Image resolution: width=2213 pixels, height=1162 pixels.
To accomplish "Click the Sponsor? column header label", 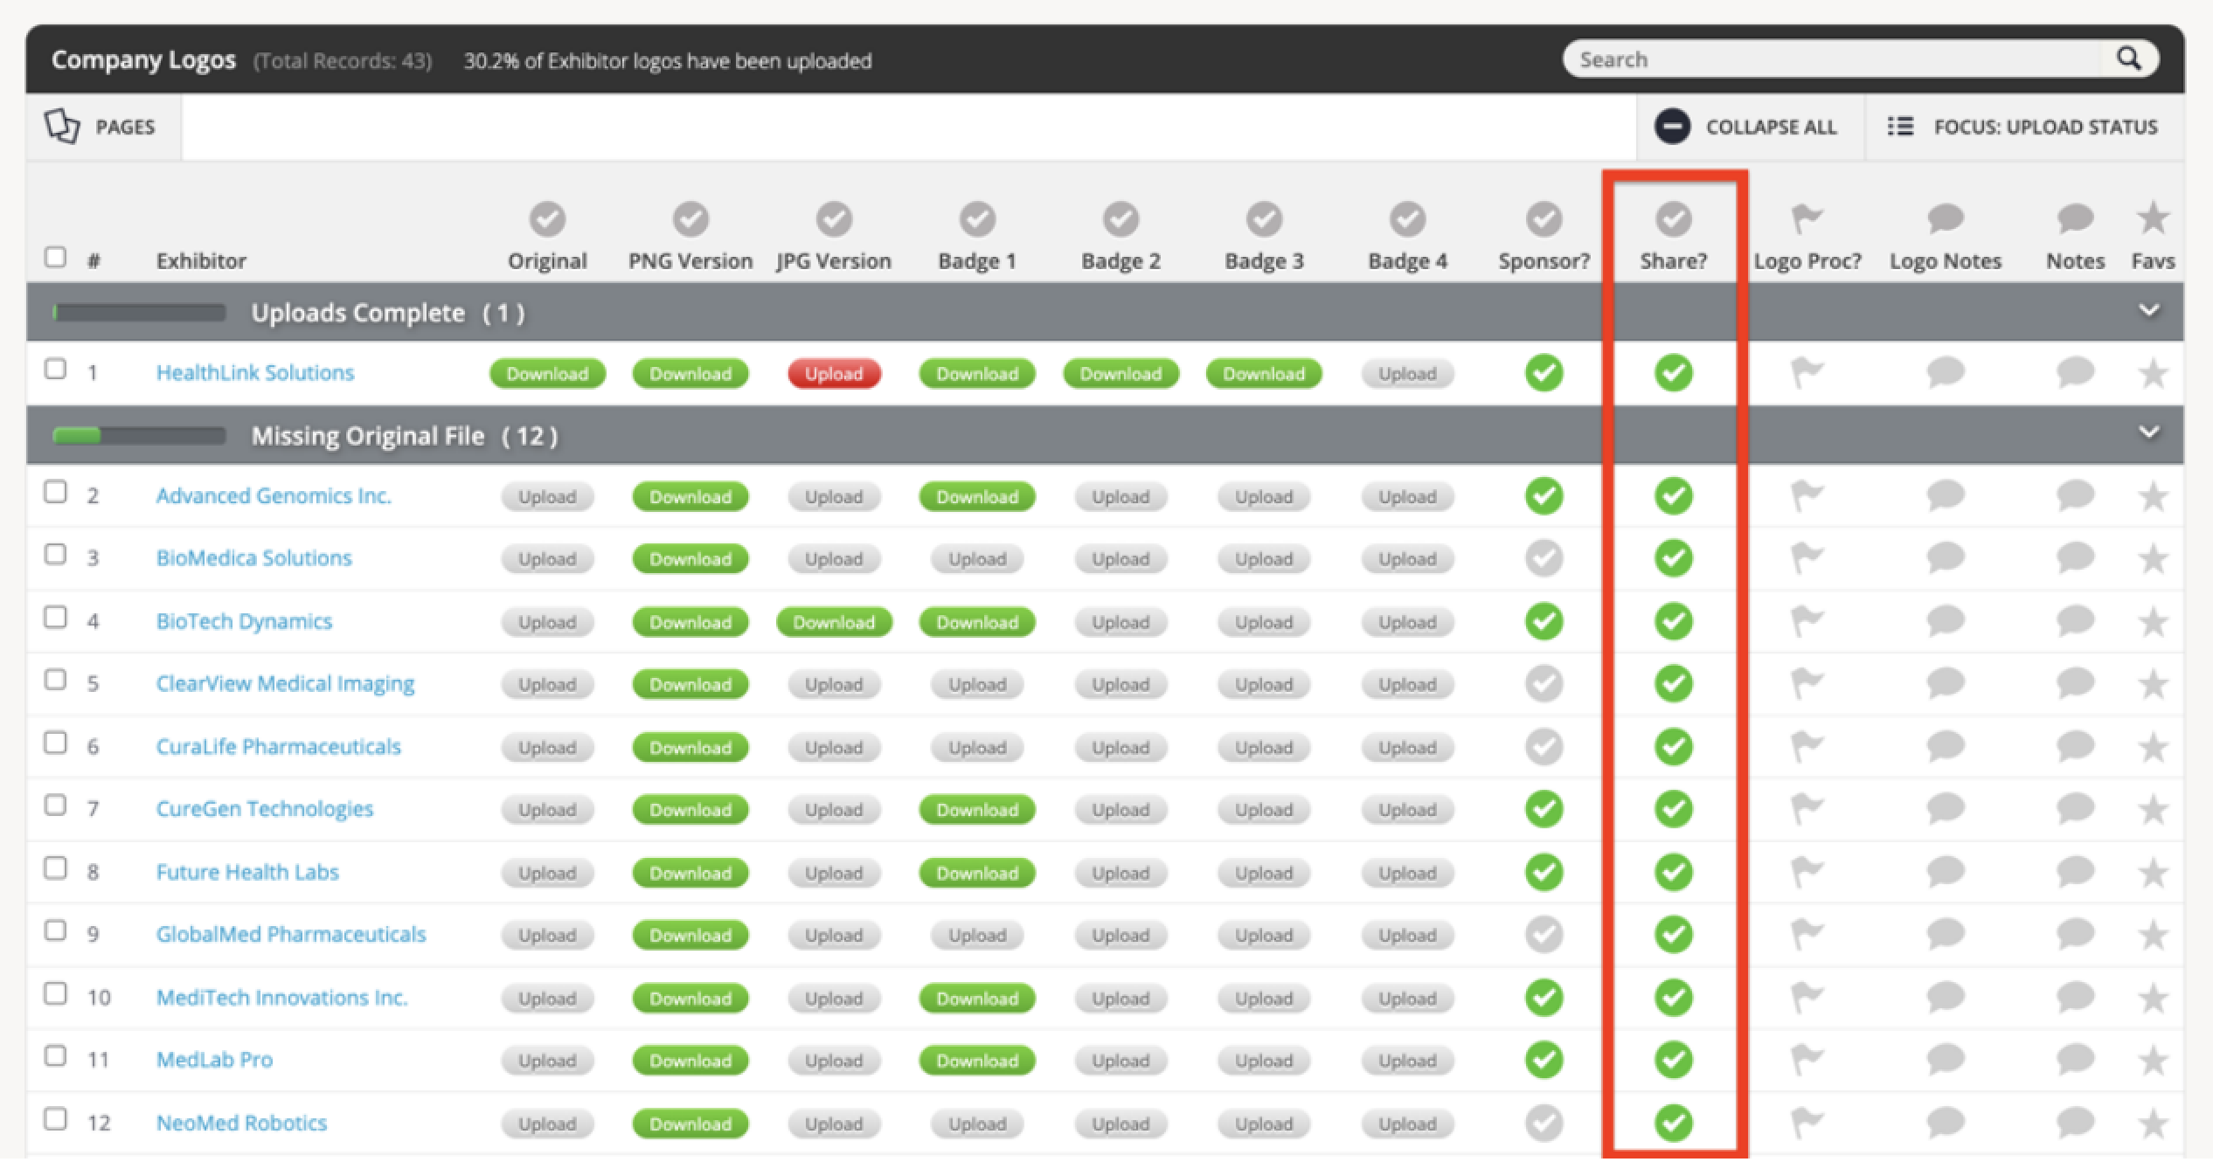I will pyautogui.click(x=1544, y=260).
